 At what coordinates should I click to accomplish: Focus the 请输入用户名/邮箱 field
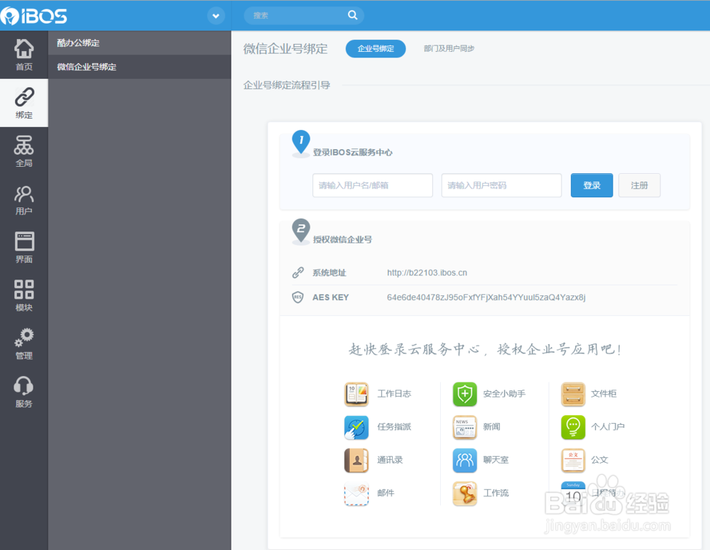coord(372,185)
